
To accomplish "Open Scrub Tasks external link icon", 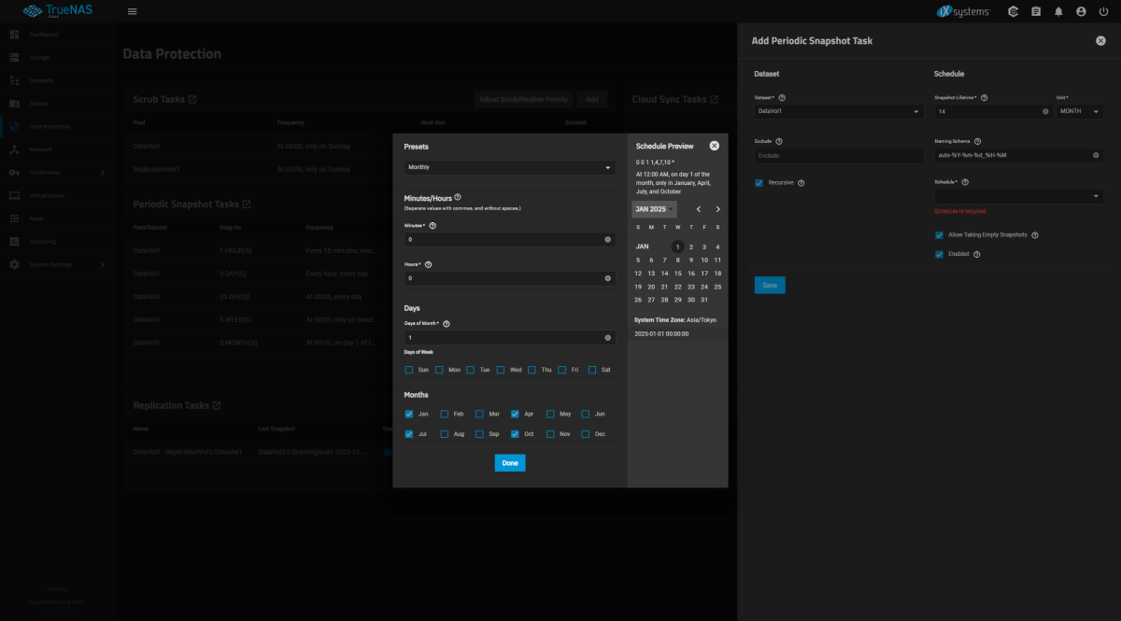I will click(192, 99).
